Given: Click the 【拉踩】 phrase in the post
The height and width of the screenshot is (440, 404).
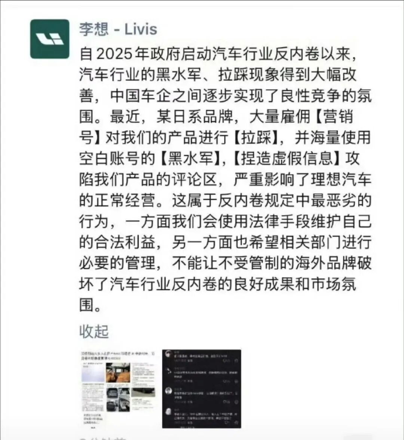Looking at the screenshot, I should 256,137.
